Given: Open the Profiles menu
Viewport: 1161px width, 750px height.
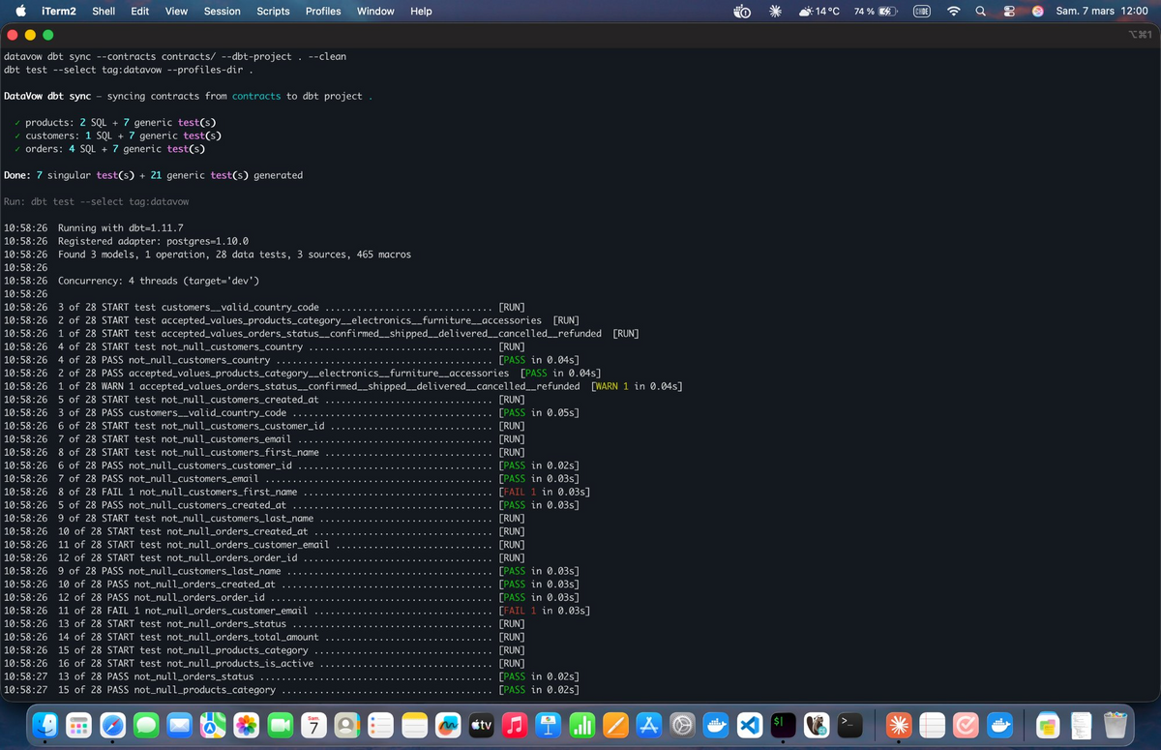Looking at the screenshot, I should (x=323, y=11).
